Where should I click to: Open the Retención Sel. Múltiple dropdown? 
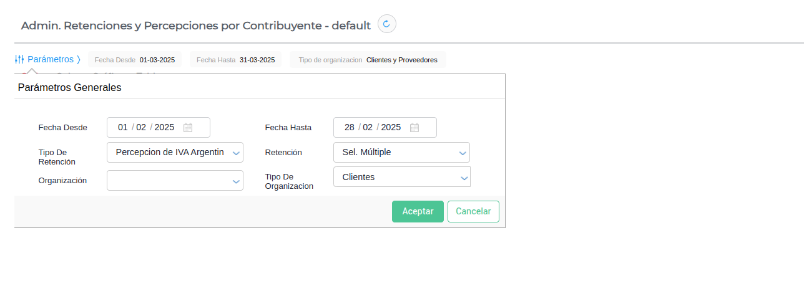coord(463,153)
